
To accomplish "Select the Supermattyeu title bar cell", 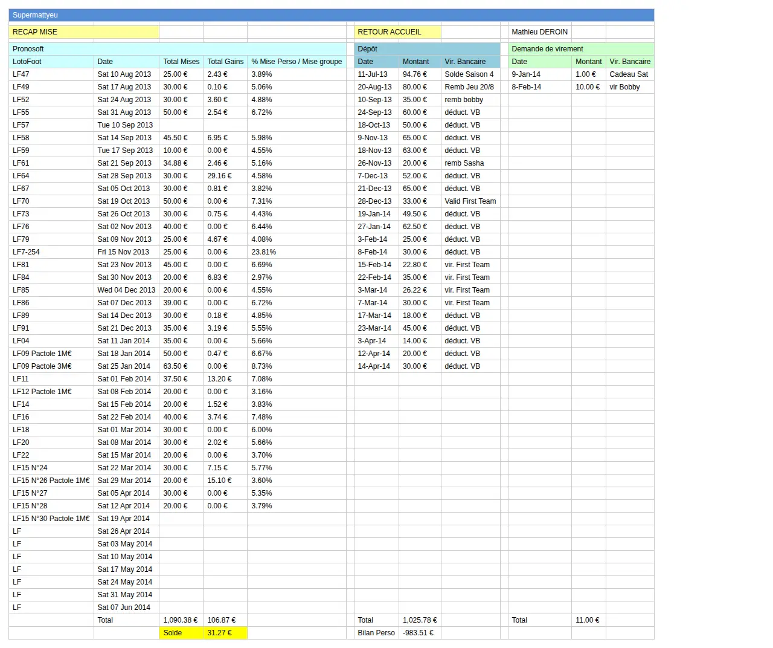I will [x=331, y=15].
